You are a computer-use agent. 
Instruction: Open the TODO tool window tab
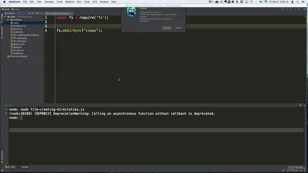click(10, 167)
